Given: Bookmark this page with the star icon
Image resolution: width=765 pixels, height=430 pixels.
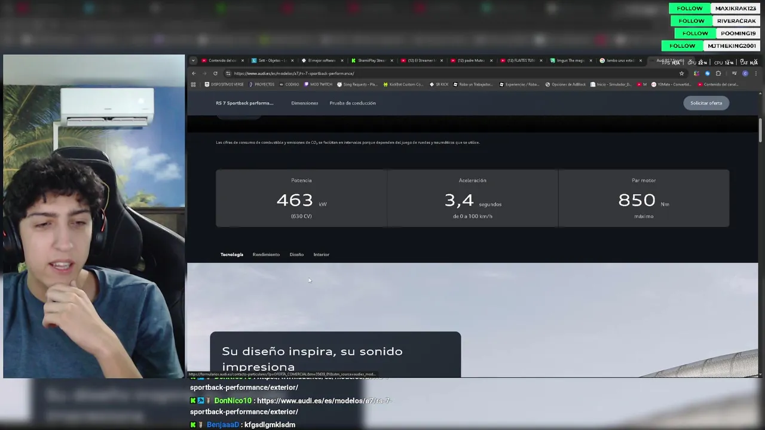Looking at the screenshot, I should point(681,73).
